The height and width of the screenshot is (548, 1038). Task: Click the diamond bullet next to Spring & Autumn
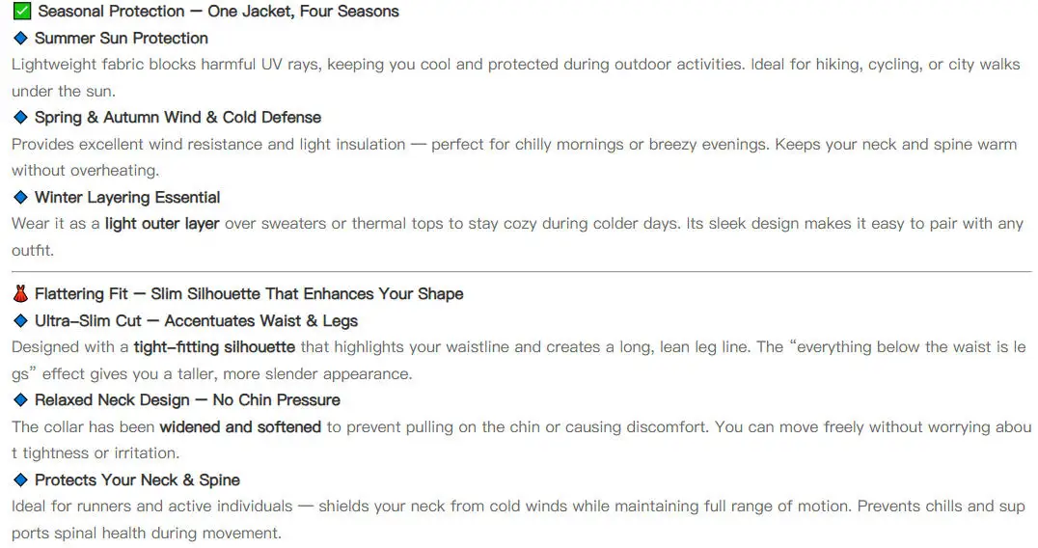(x=20, y=118)
